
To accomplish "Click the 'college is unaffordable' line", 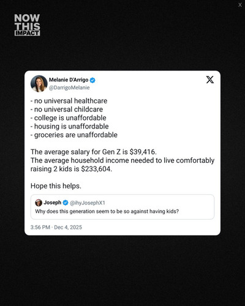I will pos(69,118).
